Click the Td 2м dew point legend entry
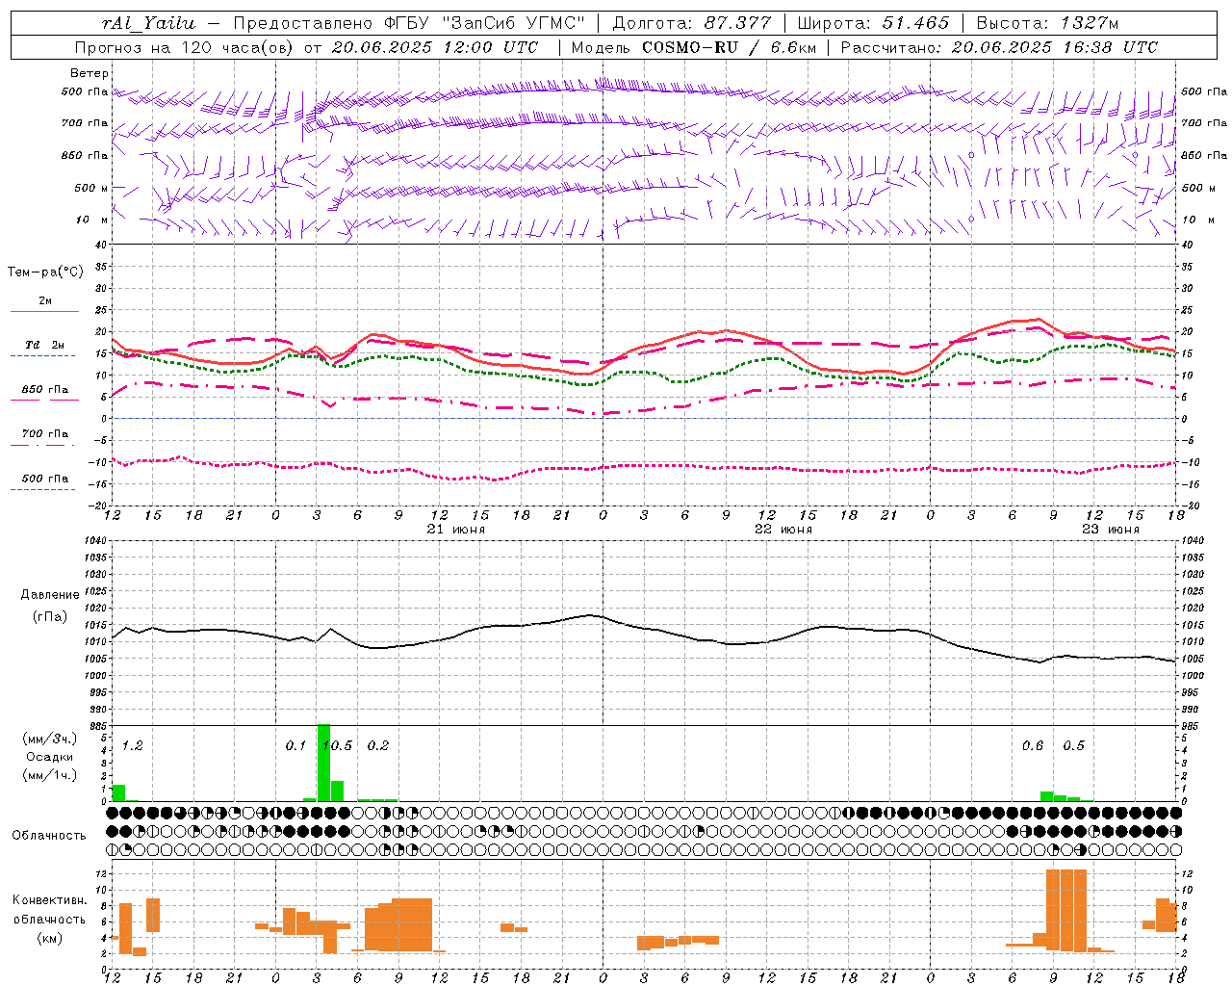The image size is (1232, 986). 44,345
